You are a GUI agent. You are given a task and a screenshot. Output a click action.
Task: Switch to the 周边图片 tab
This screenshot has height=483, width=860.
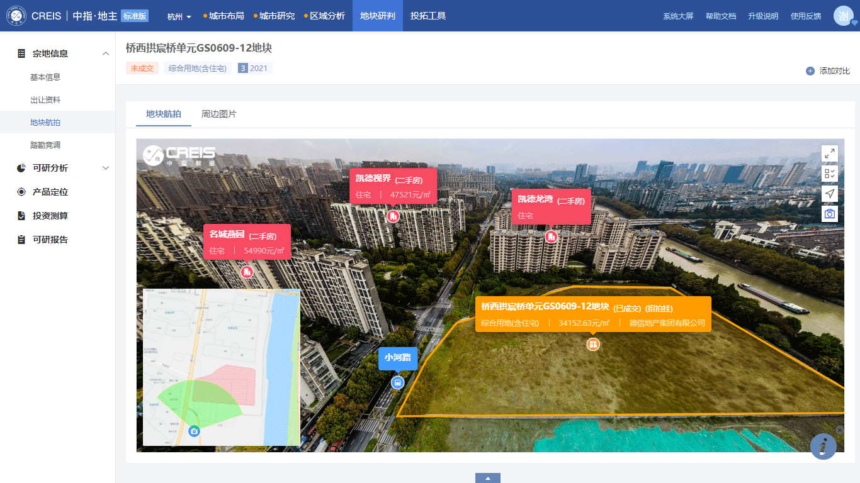click(219, 114)
